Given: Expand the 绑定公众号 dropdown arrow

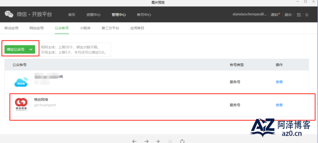Looking at the screenshot, I should click(31, 49).
